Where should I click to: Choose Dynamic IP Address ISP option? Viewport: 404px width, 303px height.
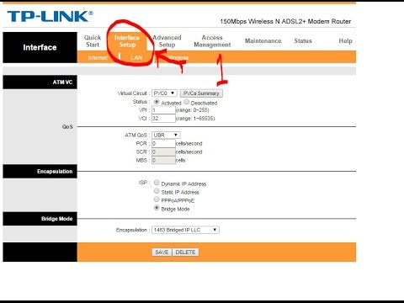pos(157,183)
